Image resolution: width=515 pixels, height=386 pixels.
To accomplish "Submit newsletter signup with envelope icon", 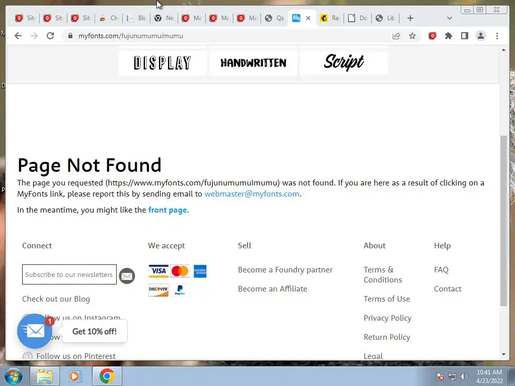I will tap(127, 276).
